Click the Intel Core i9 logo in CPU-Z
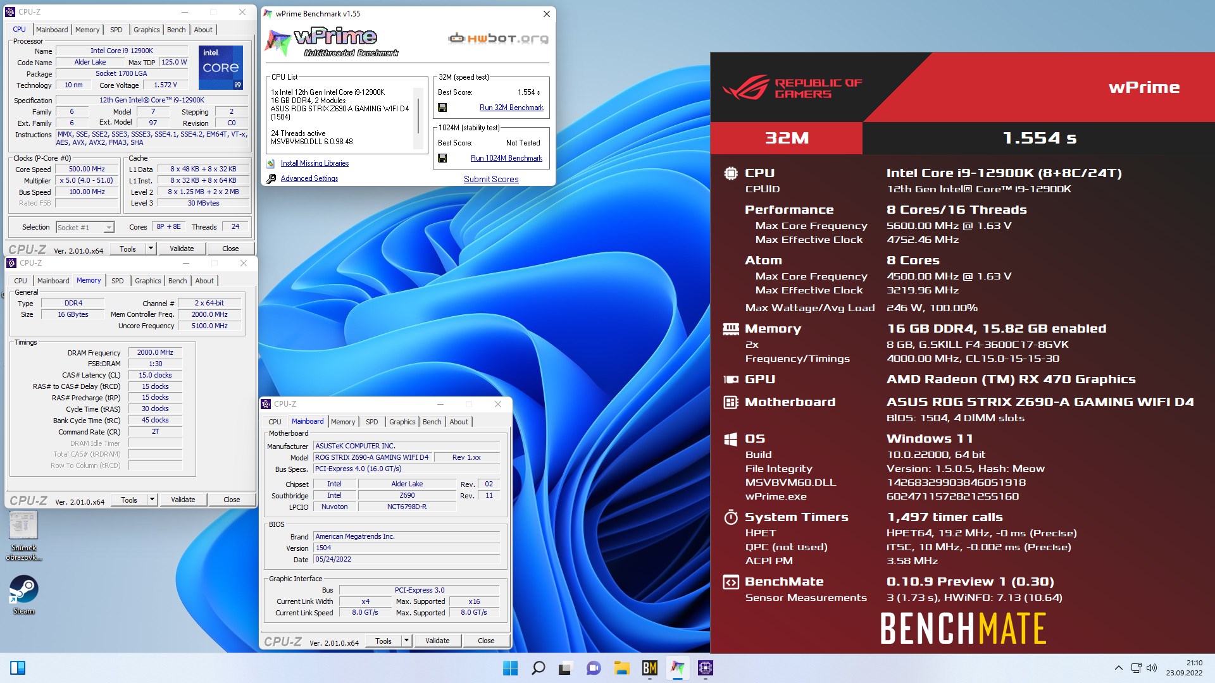This screenshot has height=683, width=1215. [x=221, y=67]
